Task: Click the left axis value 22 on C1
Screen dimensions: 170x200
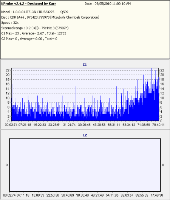Action: coord(8,70)
